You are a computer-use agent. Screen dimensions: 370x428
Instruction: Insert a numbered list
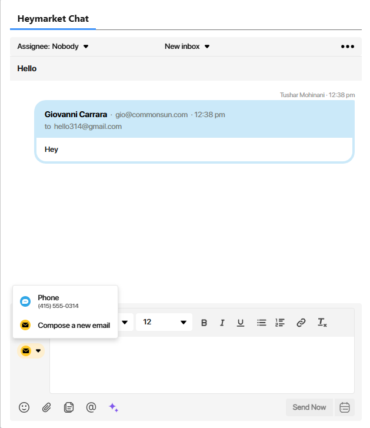[x=280, y=323]
